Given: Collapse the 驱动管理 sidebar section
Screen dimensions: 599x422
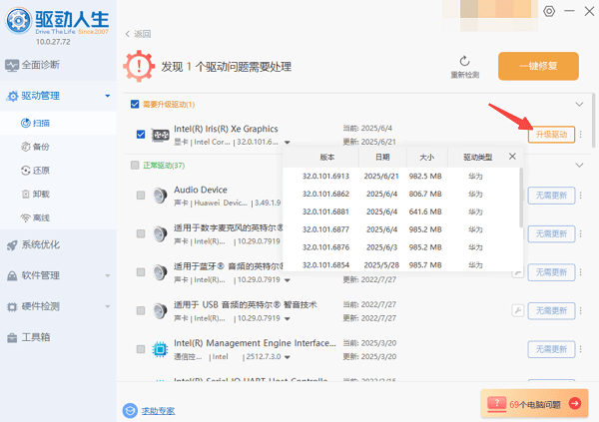Looking at the screenshot, I should tap(107, 97).
